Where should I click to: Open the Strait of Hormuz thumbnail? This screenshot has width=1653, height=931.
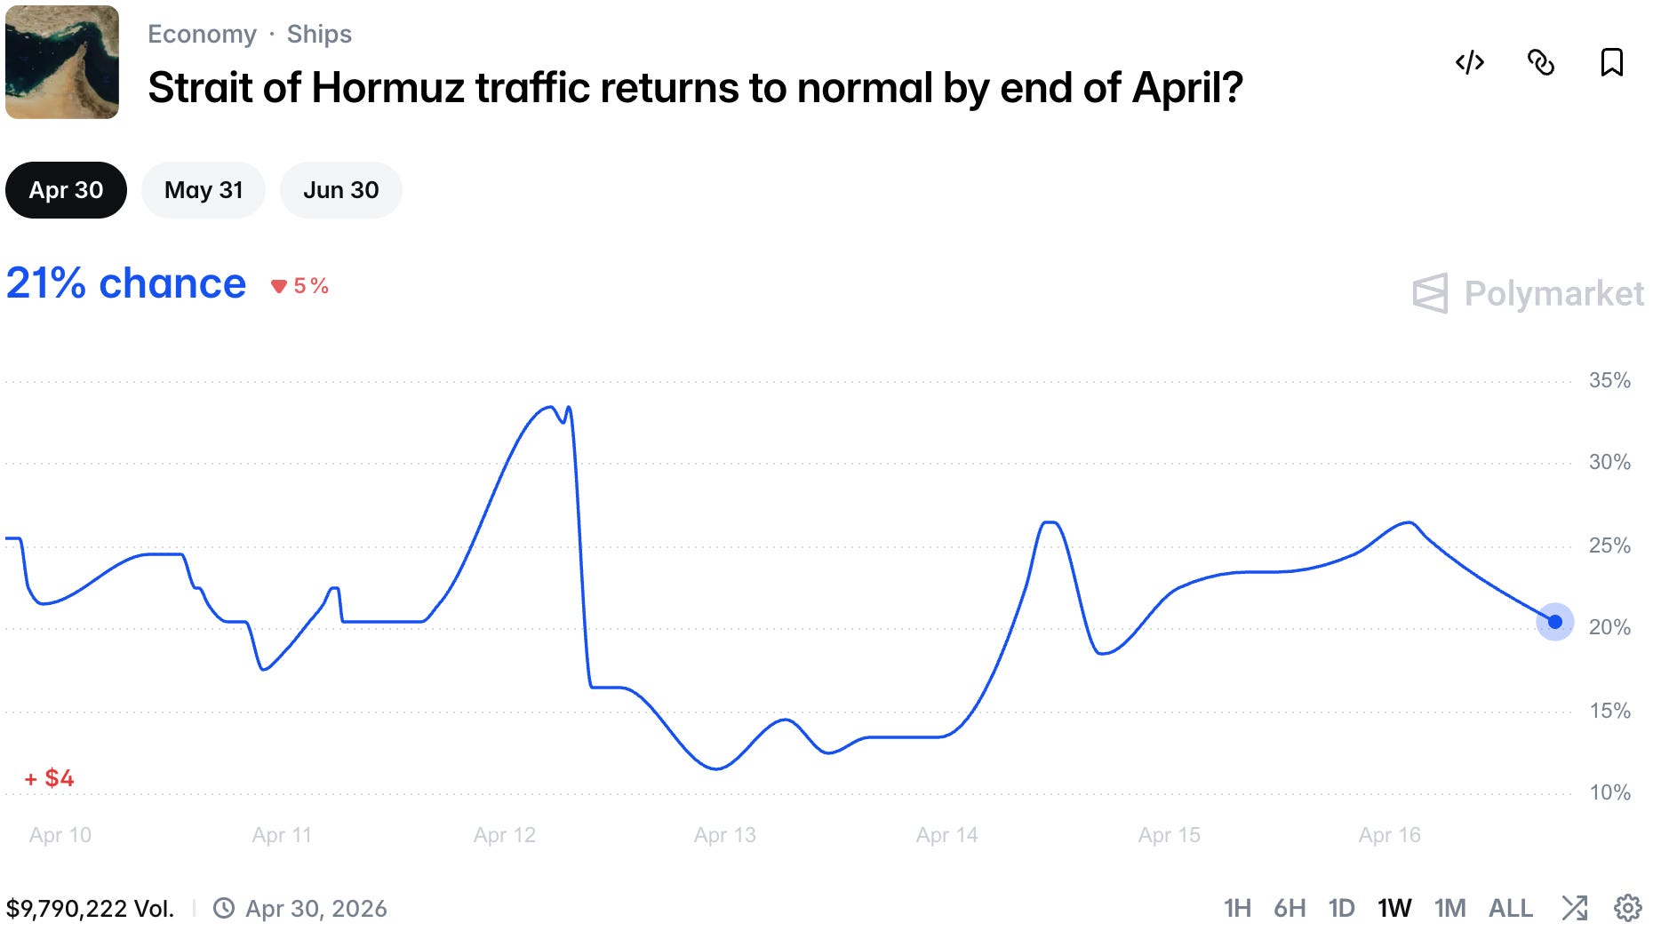[x=62, y=62]
